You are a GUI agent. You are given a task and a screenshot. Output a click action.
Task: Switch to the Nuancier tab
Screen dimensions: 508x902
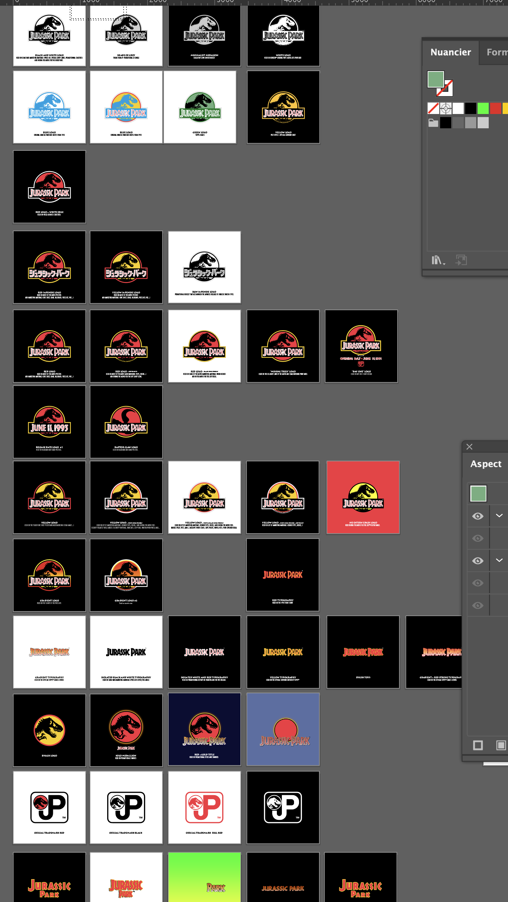450,52
